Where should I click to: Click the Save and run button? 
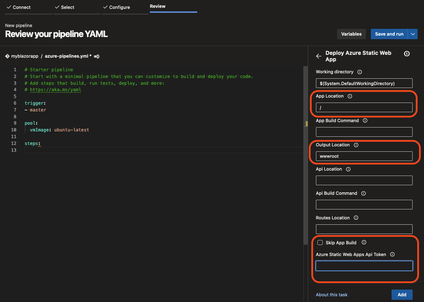click(389, 34)
